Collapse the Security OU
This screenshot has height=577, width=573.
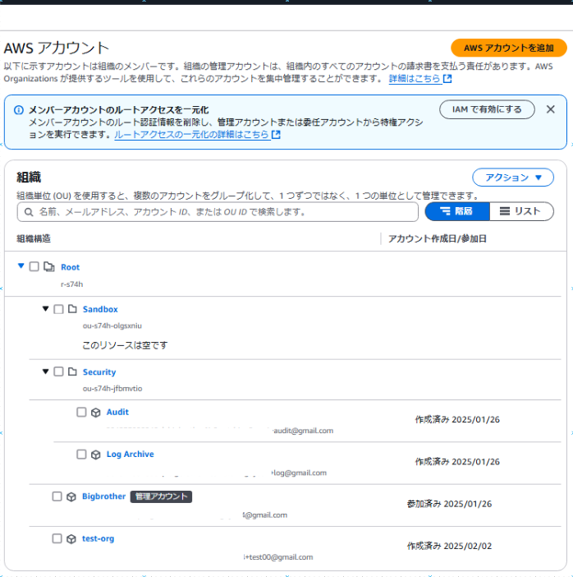point(46,372)
